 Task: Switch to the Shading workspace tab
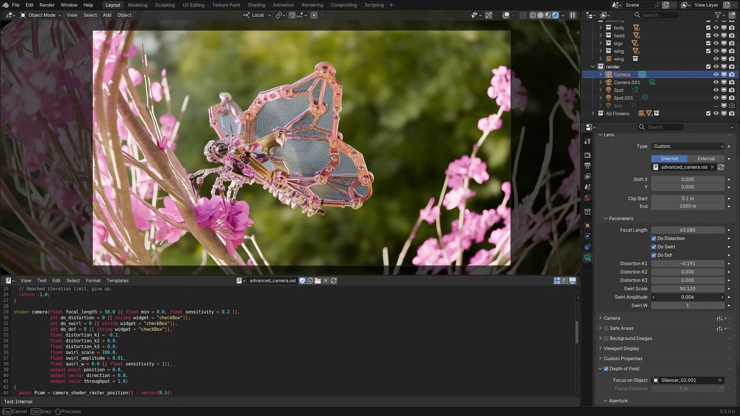pyautogui.click(x=256, y=5)
